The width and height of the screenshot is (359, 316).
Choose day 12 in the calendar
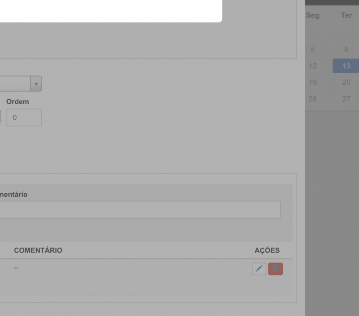point(313,66)
